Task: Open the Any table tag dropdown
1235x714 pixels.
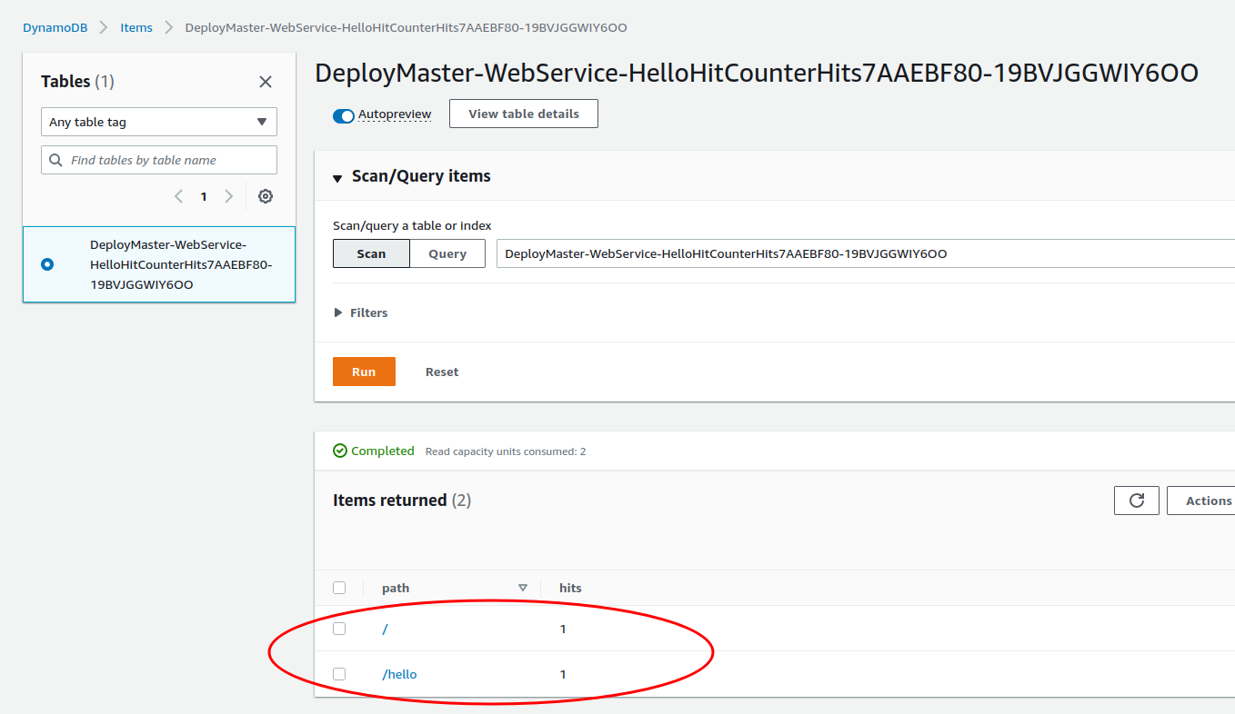Action: 159,122
